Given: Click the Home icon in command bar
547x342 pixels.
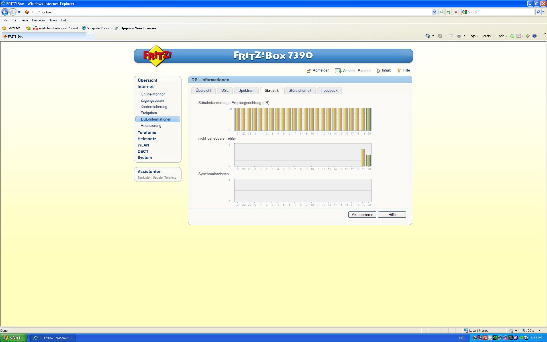Looking at the screenshot, I should 427,36.
